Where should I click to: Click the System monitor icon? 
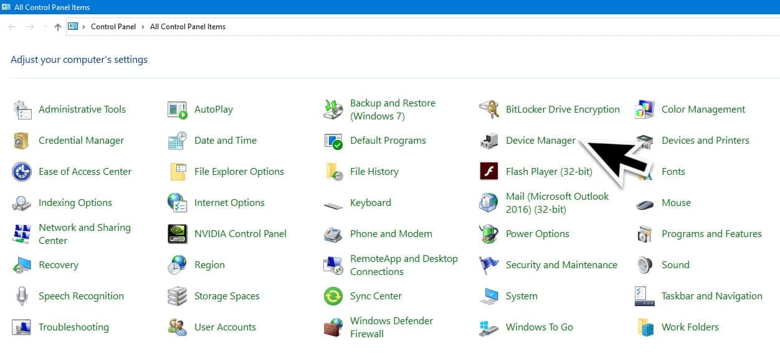[x=489, y=296]
